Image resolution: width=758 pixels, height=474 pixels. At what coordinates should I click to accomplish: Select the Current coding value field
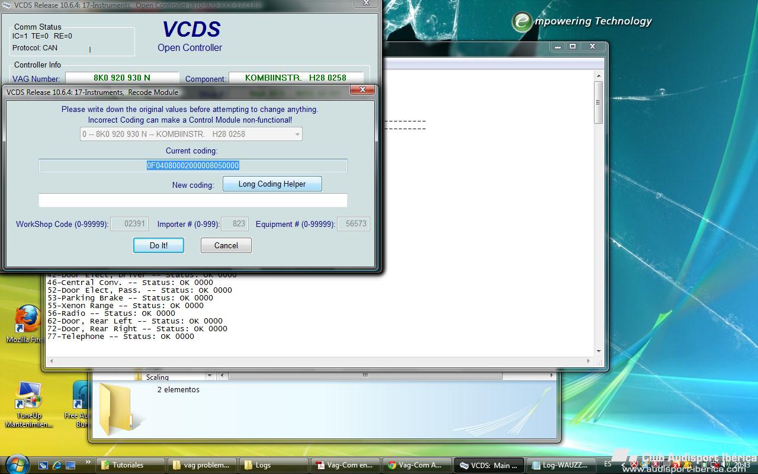[x=193, y=165]
